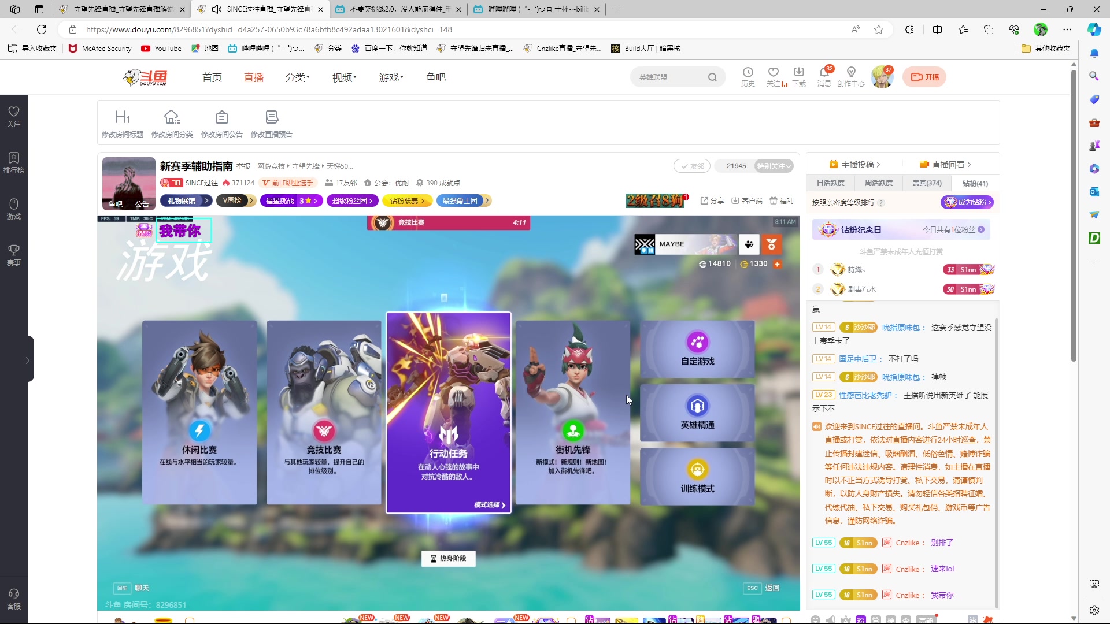
Task: Toggle the 友邻 checkmark button
Action: [692, 166]
